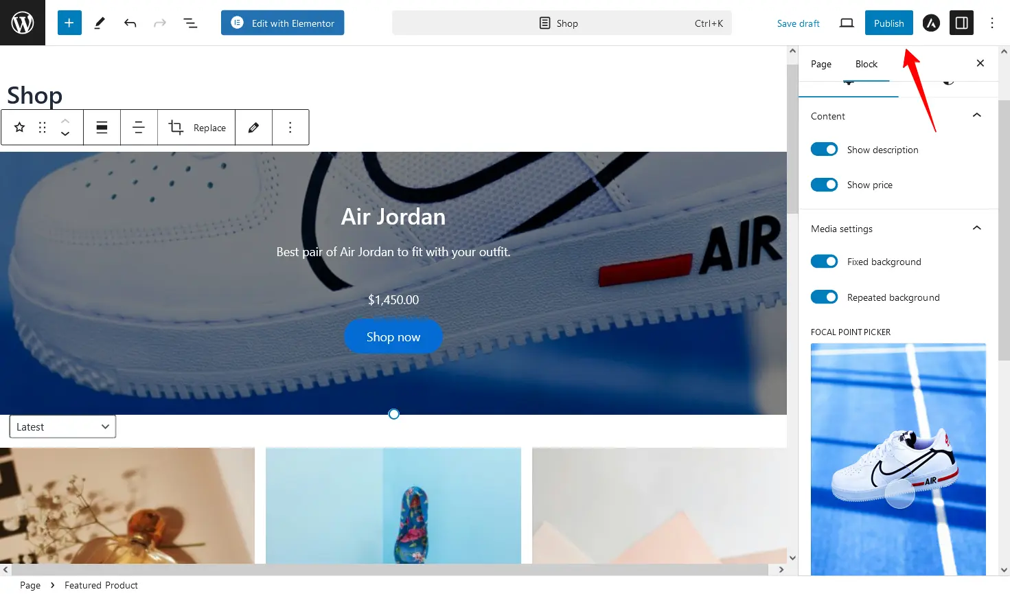This screenshot has height=594, width=1010.
Task: Open the block alignment icon
Action: click(102, 127)
